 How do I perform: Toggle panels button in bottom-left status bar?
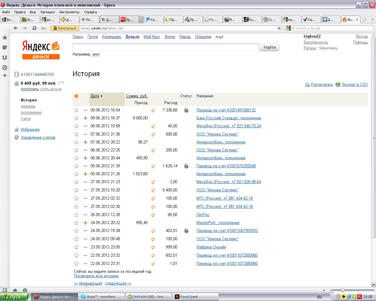pos(5,290)
